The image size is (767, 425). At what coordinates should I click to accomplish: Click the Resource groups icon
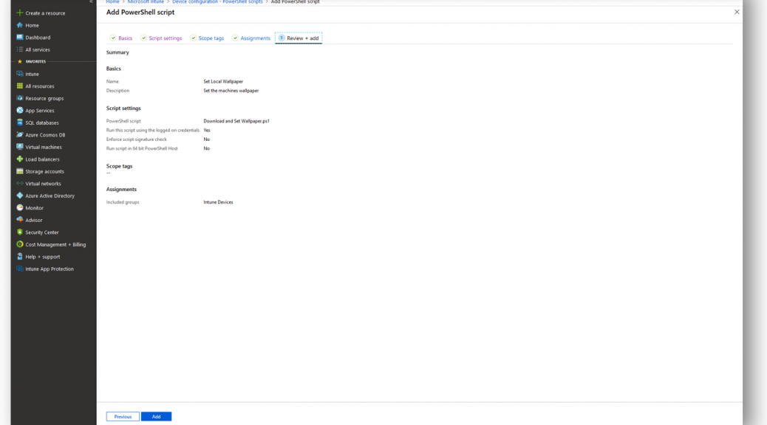19,98
